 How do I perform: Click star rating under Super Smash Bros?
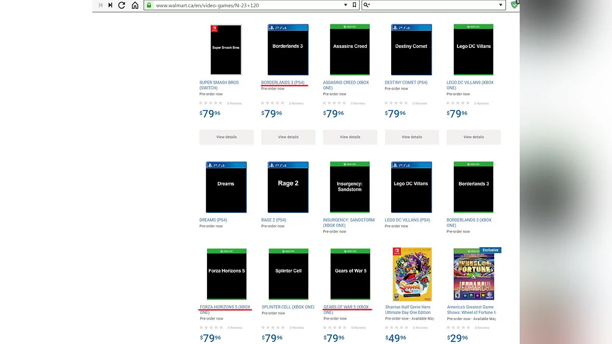[211, 103]
